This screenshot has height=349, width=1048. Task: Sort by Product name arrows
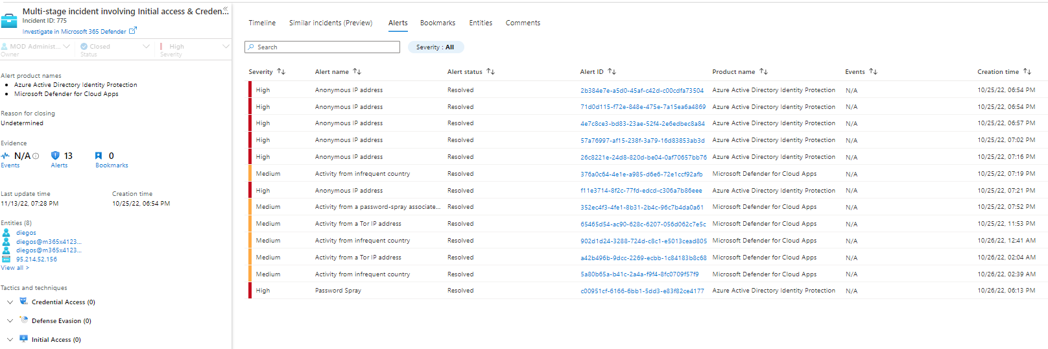point(763,71)
